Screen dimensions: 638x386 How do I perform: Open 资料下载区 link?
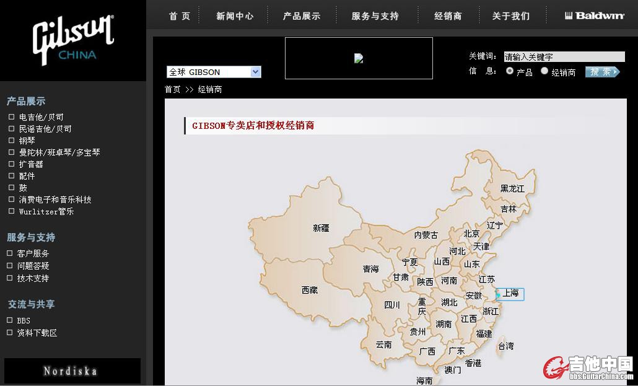[37, 333]
